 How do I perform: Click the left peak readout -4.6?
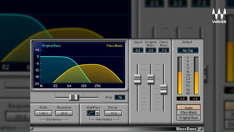click(x=182, y=99)
